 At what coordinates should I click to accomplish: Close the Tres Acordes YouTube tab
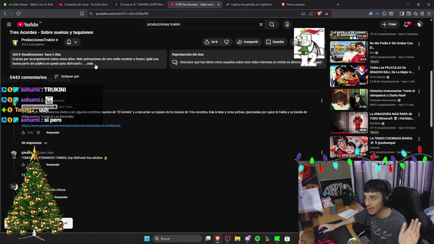tap(218, 4)
